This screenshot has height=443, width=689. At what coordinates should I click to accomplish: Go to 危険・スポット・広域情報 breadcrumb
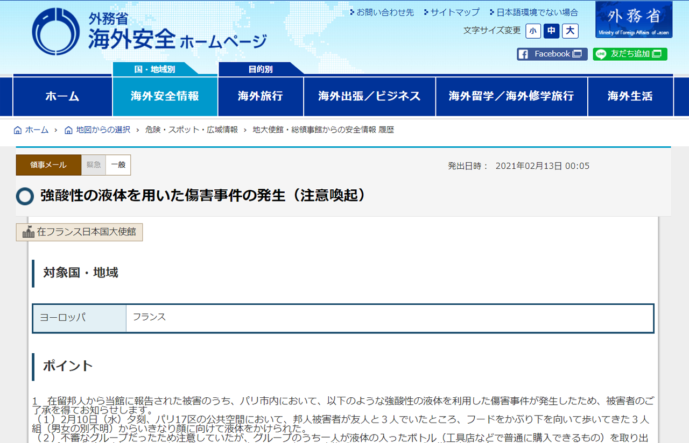click(x=191, y=130)
